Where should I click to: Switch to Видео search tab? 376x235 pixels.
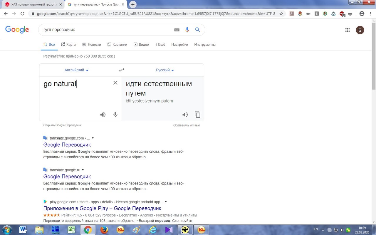tap(141, 45)
